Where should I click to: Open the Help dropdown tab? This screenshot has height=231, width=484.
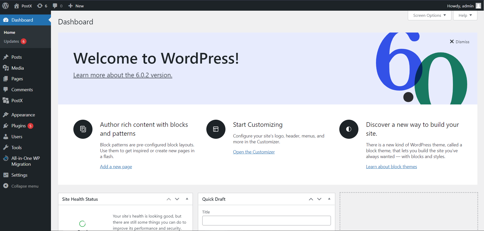pyautogui.click(x=465, y=16)
